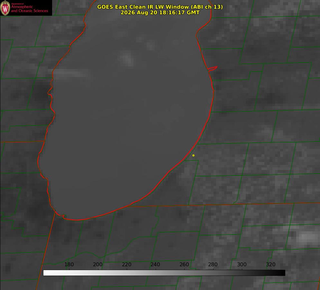Click the black end of the colorbar

click(282, 273)
